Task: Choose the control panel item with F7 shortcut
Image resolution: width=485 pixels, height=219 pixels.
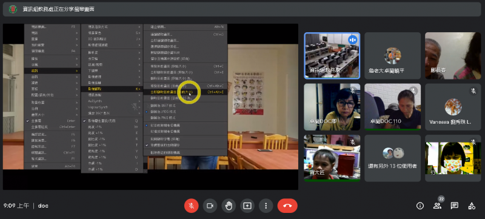Action: 52,146
